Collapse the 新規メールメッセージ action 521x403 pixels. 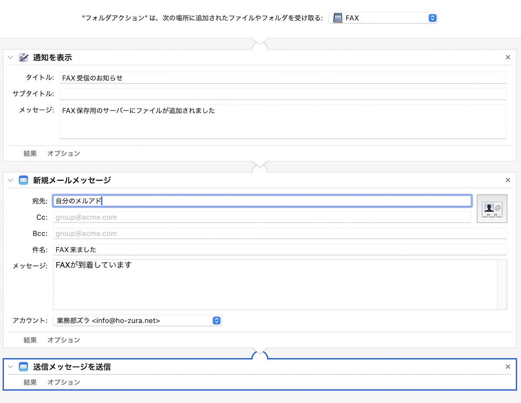(x=11, y=180)
